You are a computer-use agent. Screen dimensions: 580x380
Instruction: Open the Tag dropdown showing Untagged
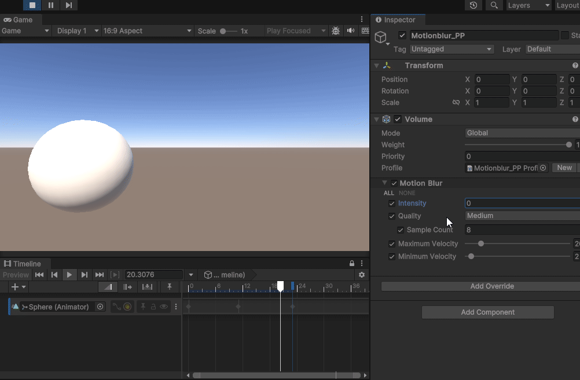coord(451,49)
